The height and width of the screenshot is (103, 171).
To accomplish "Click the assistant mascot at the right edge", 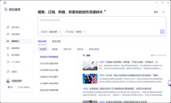I will coord(169,83).
